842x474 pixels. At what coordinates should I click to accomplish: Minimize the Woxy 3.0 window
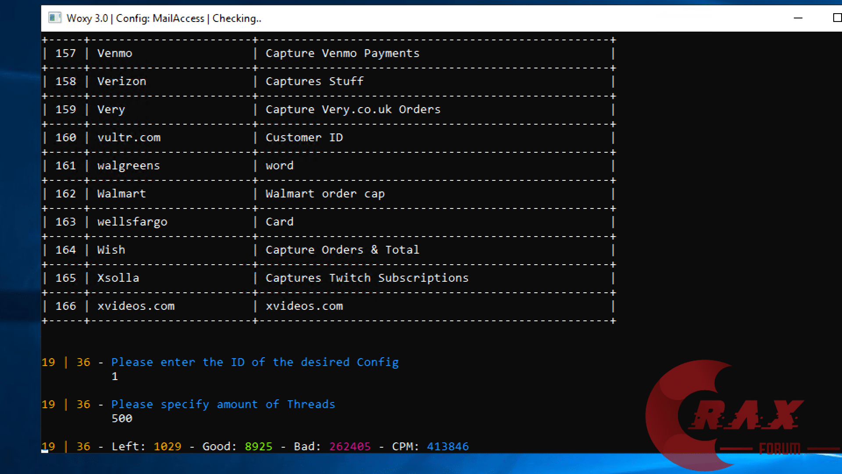click(798, 18)
